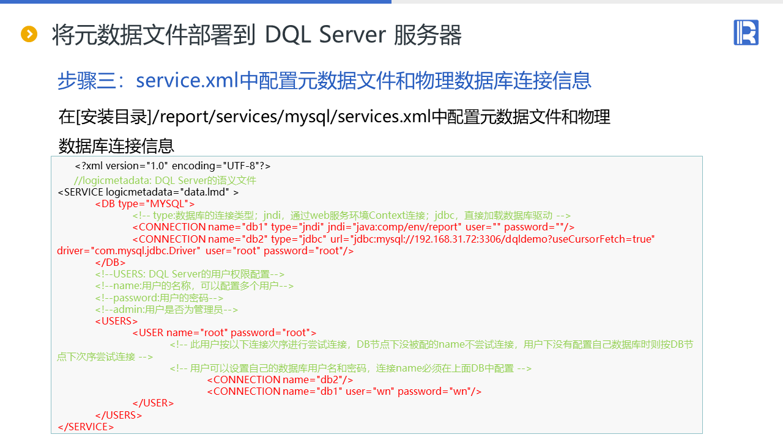Click the closing "</USERS>" tag
Image resolution: width=783 pixels, height=440 pixels.
119,415
